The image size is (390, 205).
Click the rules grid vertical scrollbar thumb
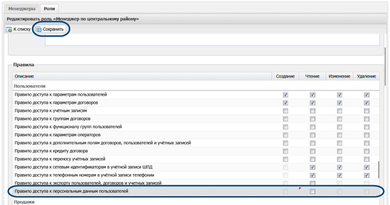point(379,169)
